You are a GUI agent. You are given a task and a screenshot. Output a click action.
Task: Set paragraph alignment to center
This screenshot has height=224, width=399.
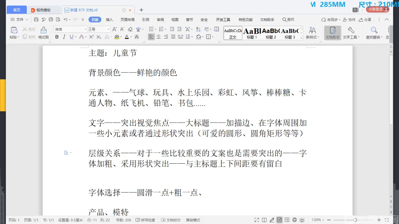pyautogui.click(x=159, y=37)
